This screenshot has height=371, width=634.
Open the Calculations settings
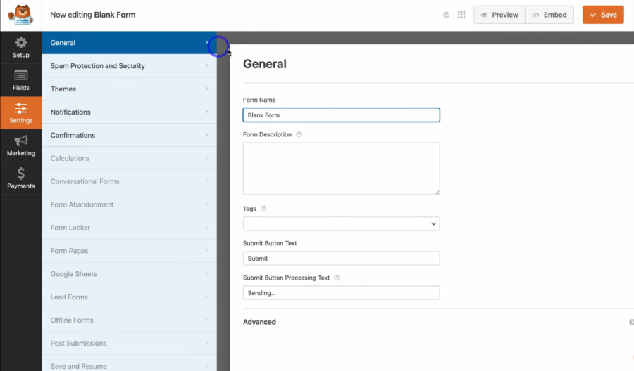(130, 158)
